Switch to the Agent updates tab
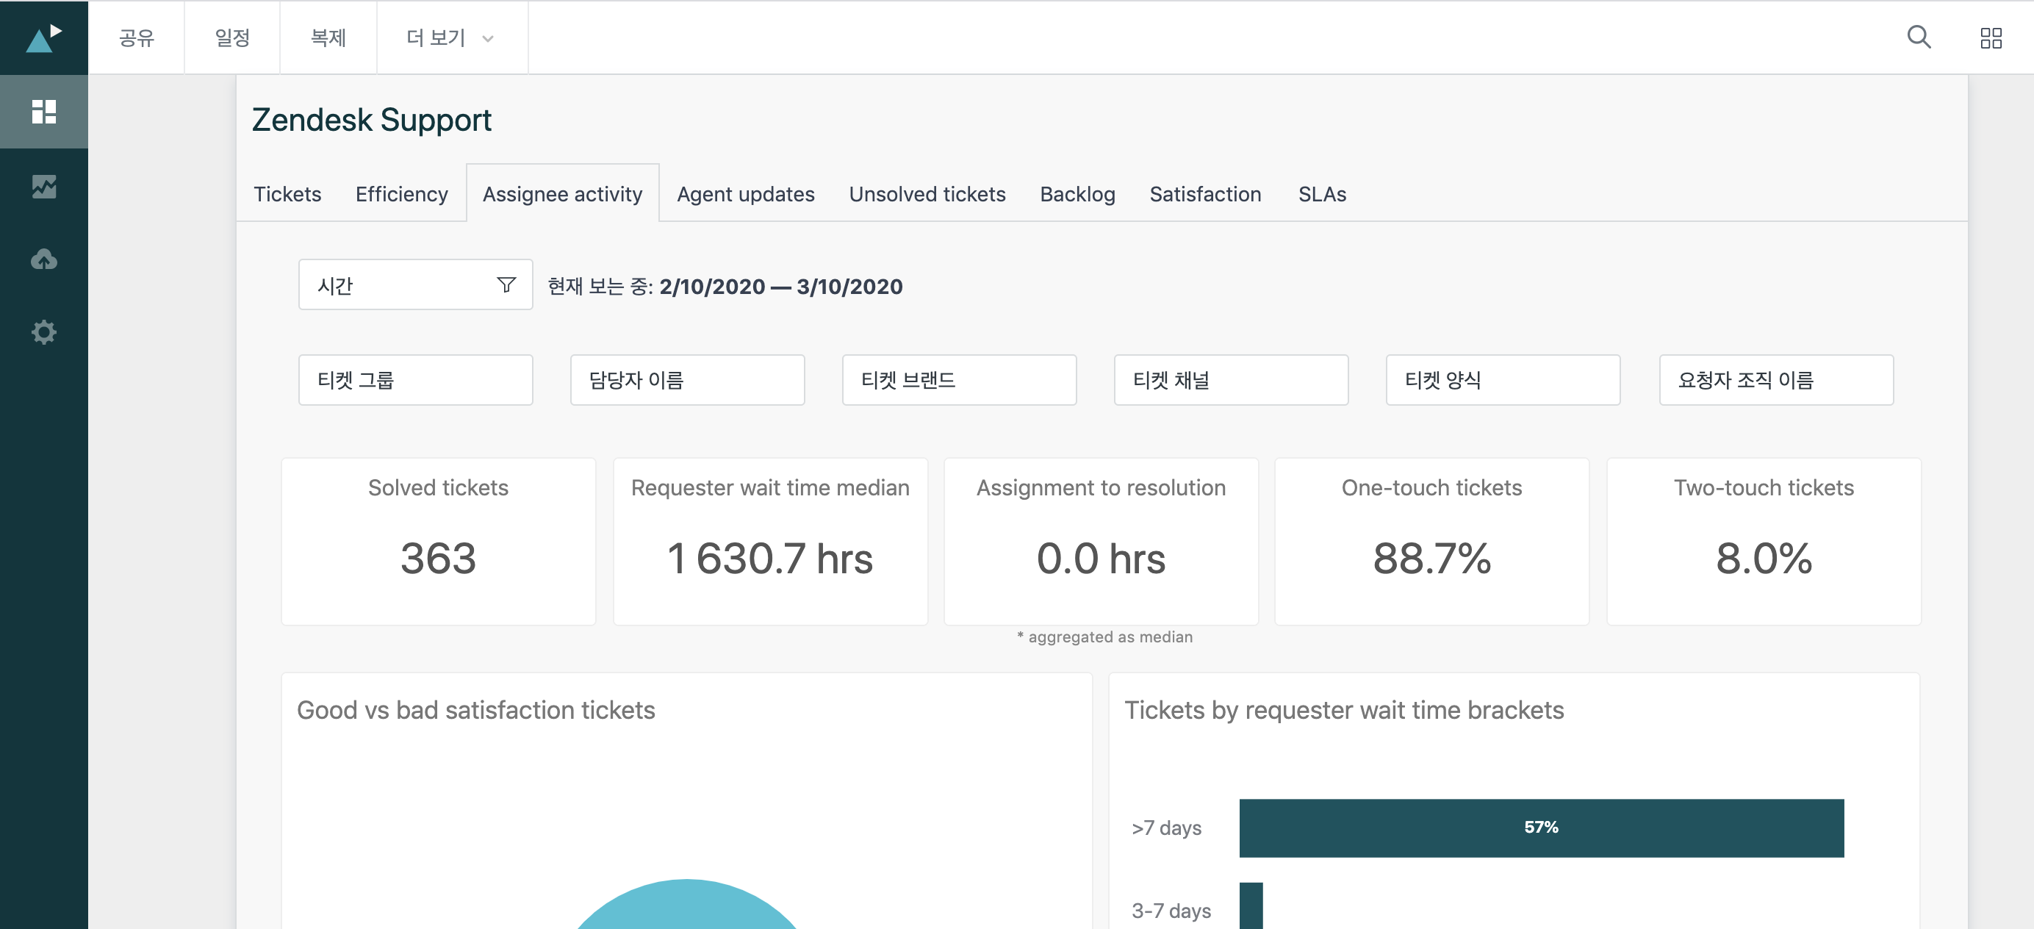2034x929 pixels. click(x=745, y=194)
